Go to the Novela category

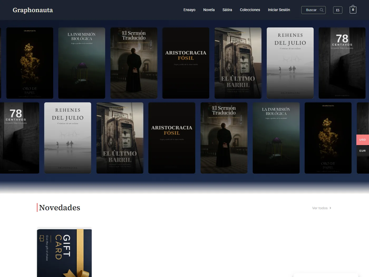pos(209,10)
